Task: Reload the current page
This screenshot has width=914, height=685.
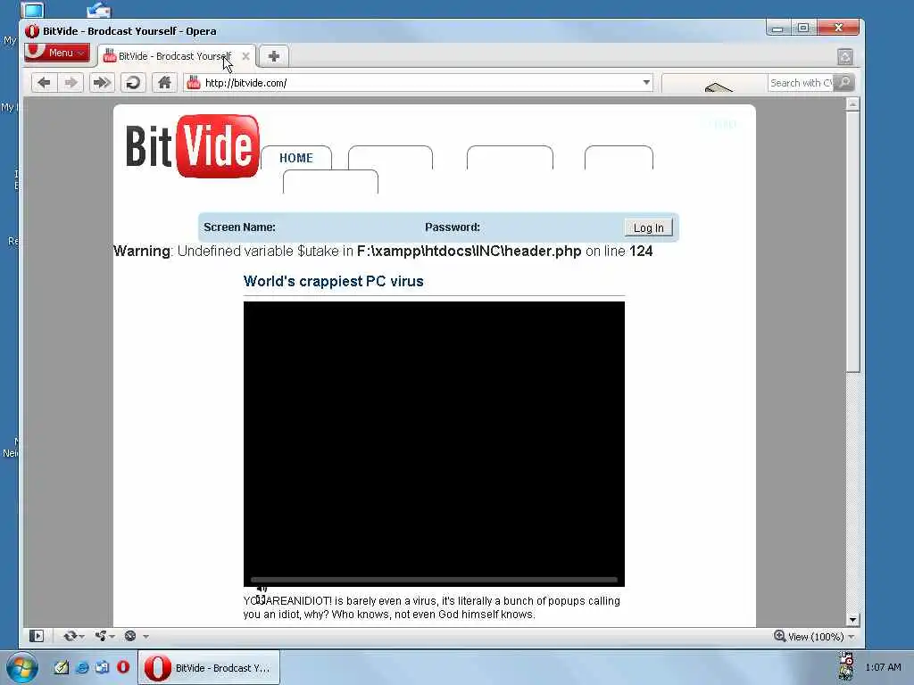Action: coord(133,83)
